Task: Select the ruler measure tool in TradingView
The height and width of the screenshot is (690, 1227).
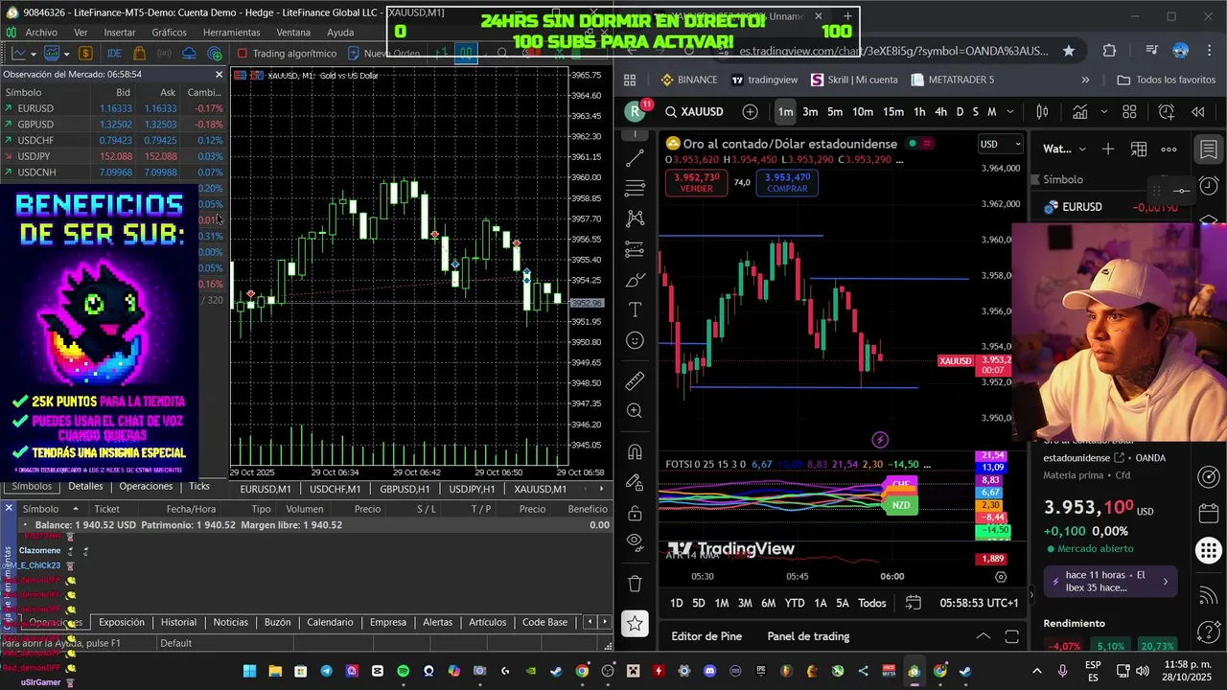Action: (x=635, y=381)
